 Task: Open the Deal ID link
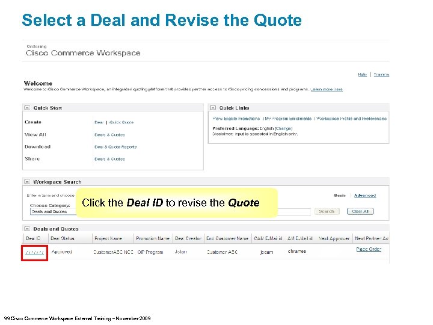point(34,252)
